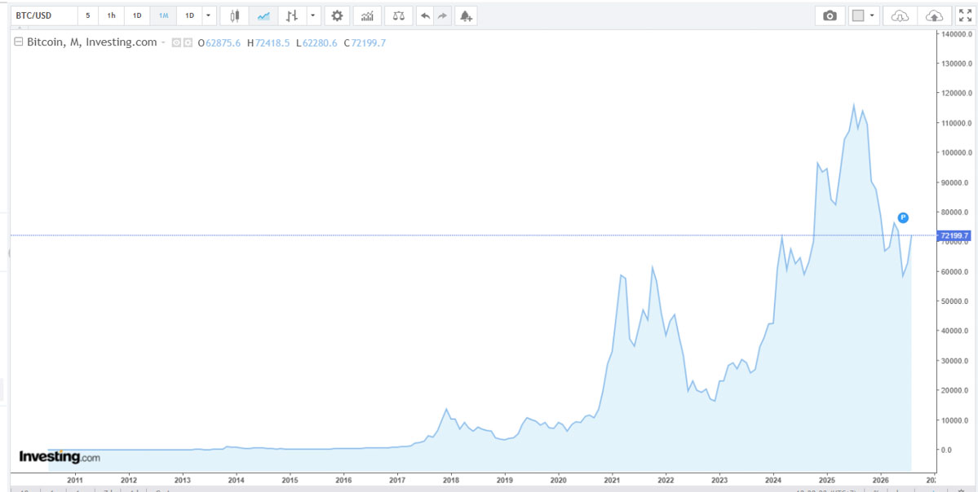Collapse the Bitcoin legend with the minus box
The height and width of the screenshot is (492, 978).
18,42
